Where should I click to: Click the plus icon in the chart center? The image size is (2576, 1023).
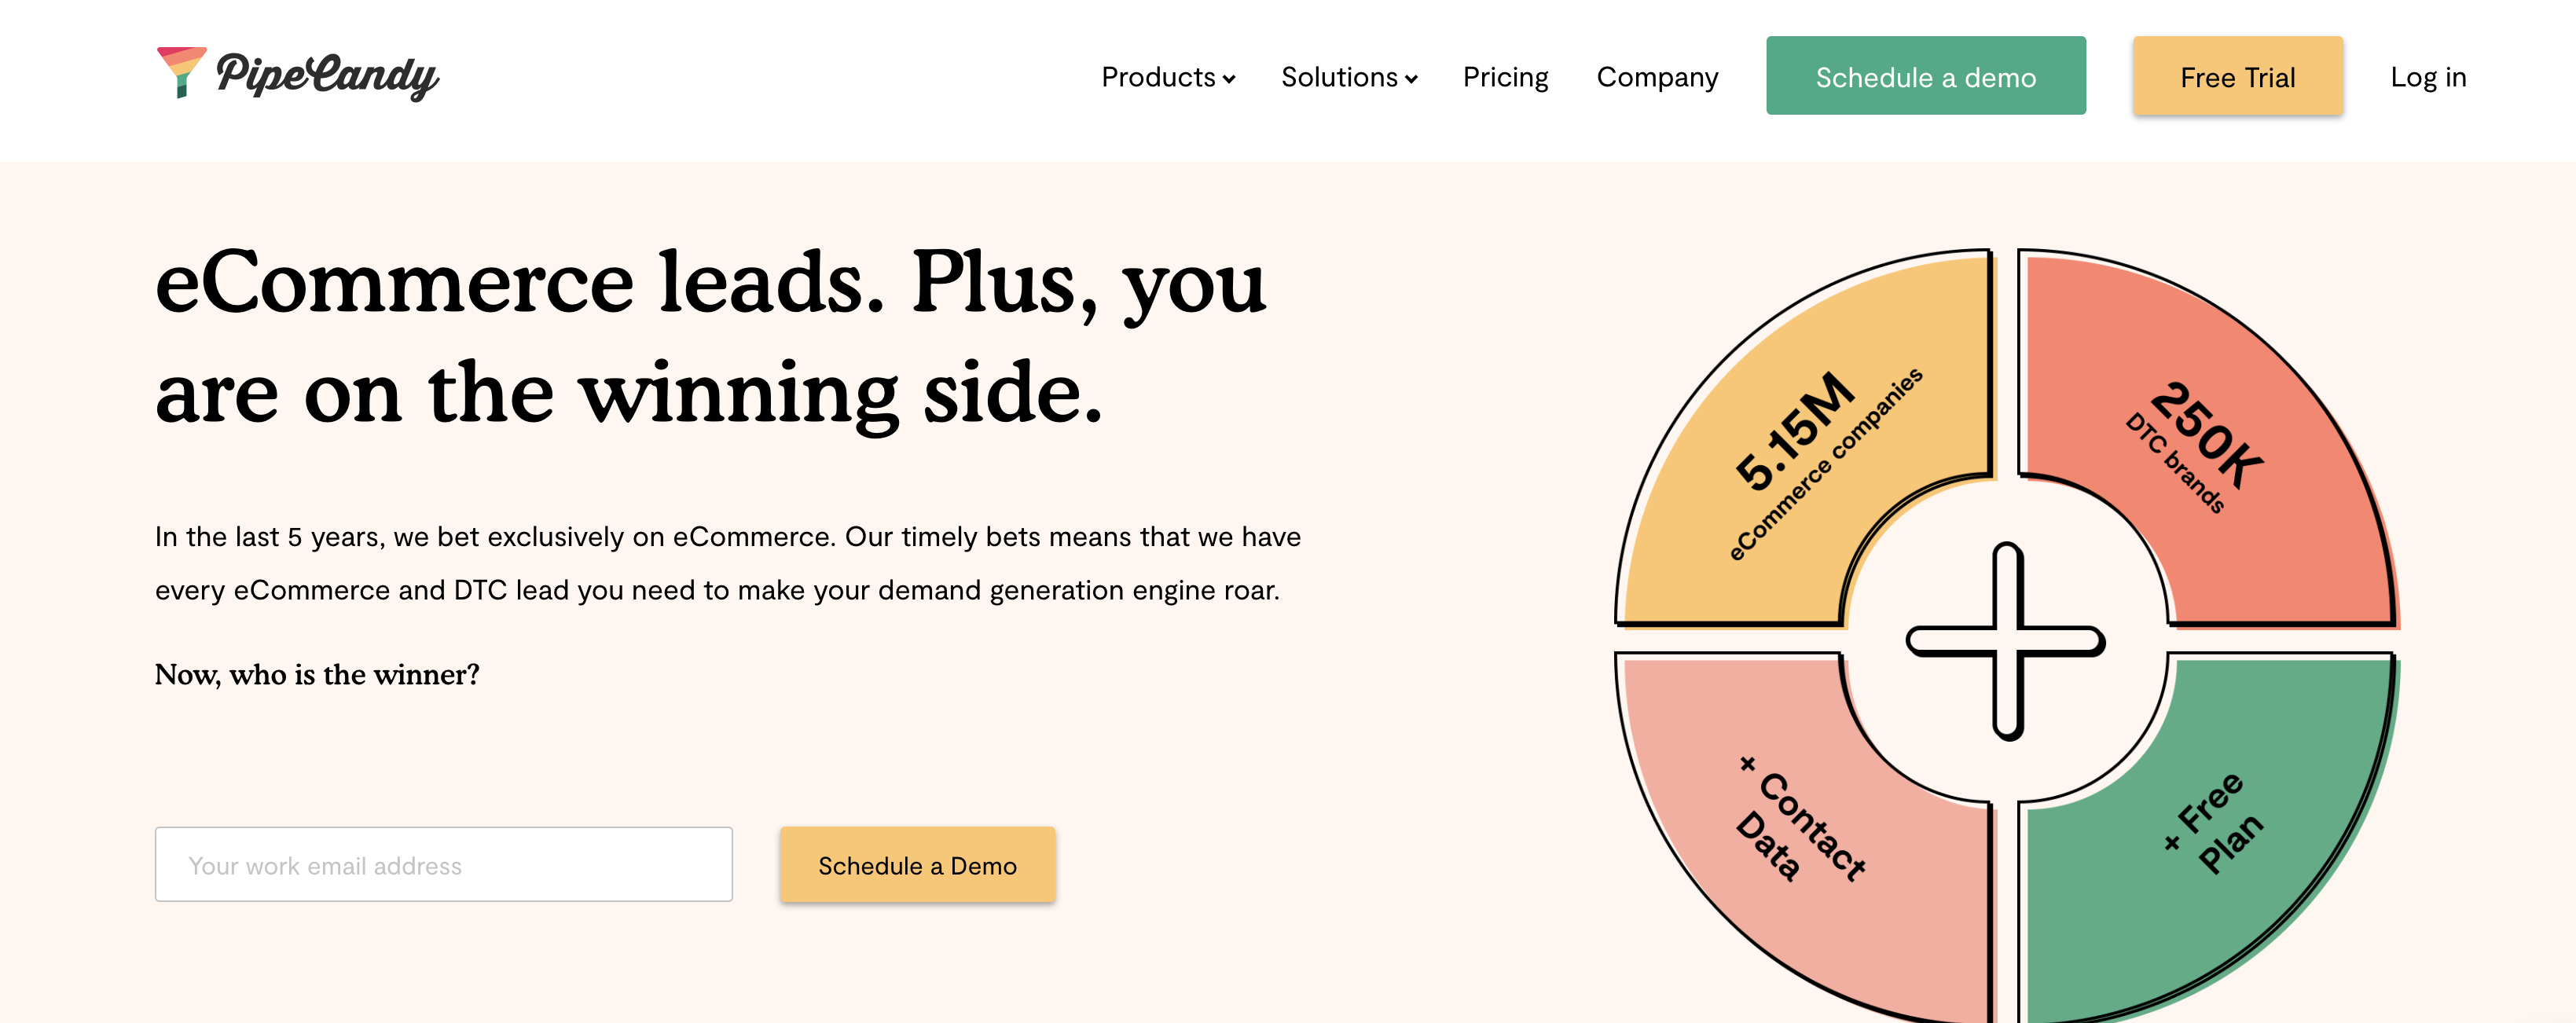2006,641
